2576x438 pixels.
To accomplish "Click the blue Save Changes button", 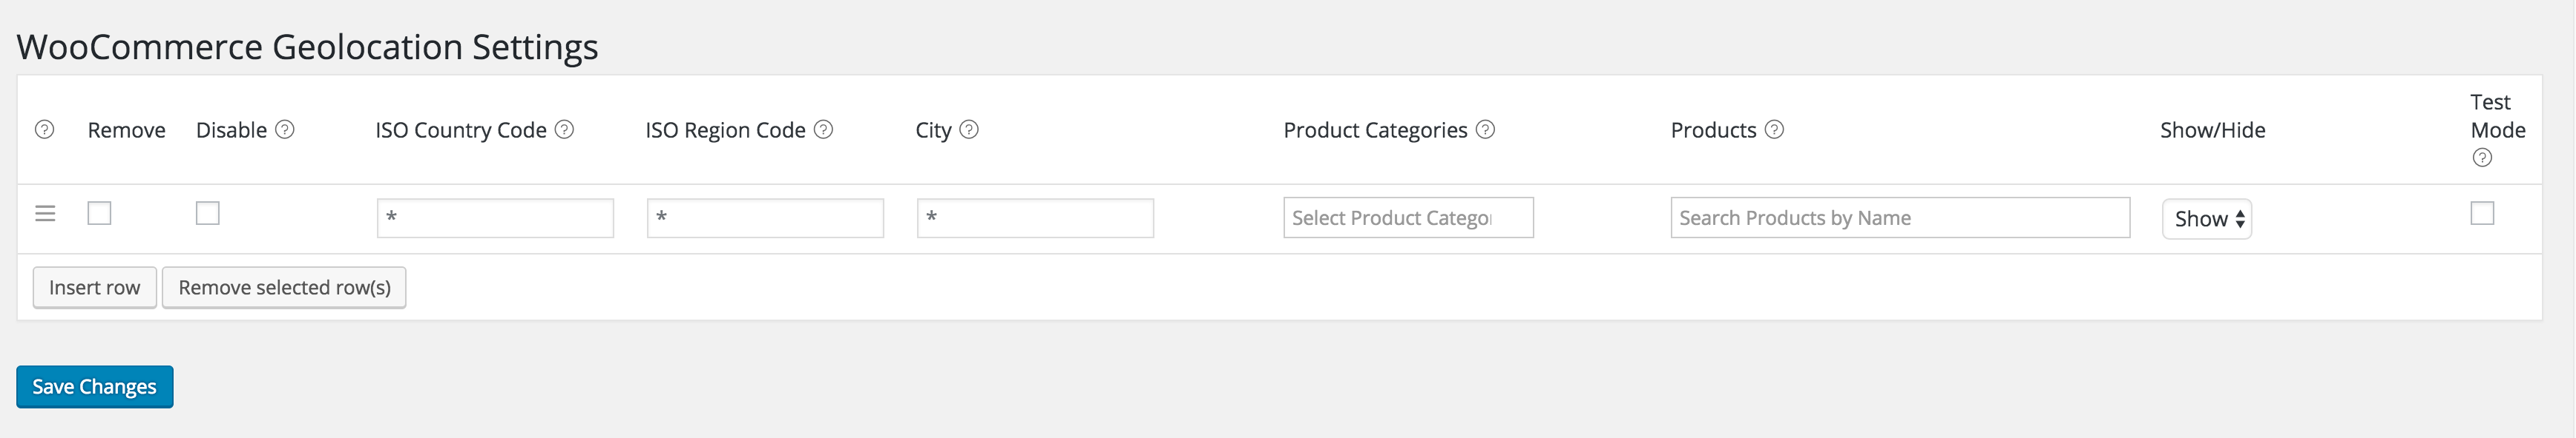I will 95,387.
